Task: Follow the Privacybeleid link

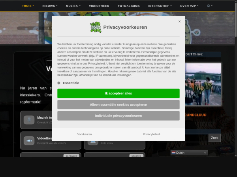Action: coord(151,134)
